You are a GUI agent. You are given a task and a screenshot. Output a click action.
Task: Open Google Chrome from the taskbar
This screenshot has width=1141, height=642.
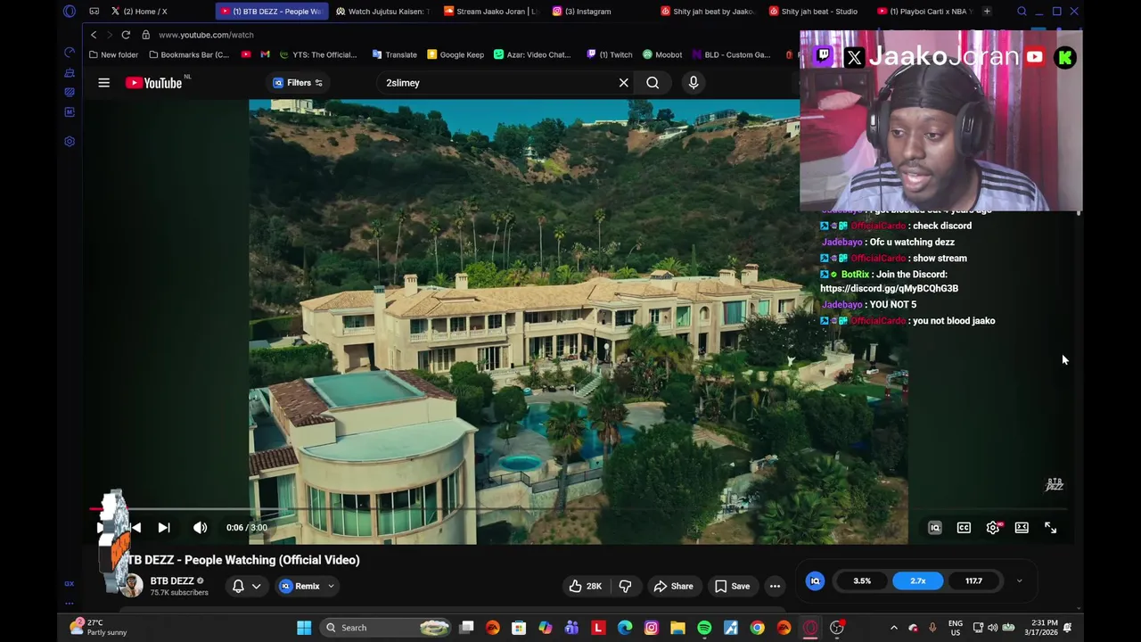coord(757,628)
